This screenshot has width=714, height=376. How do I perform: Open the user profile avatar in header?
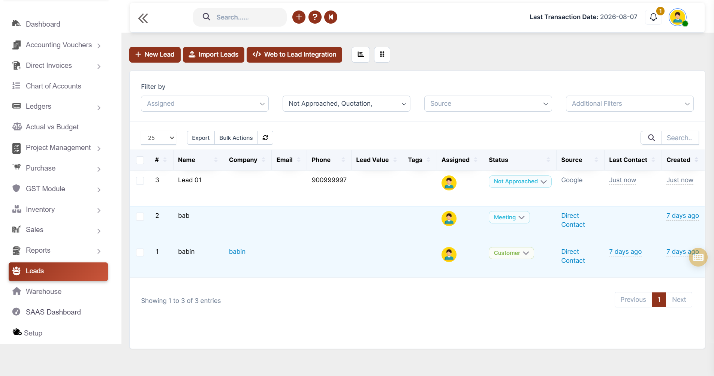(x=678, y=17)
